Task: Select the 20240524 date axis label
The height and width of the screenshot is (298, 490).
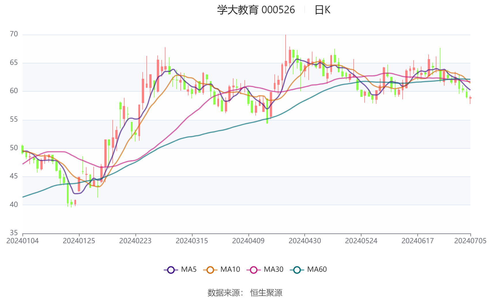Action: tap(361, 241)
